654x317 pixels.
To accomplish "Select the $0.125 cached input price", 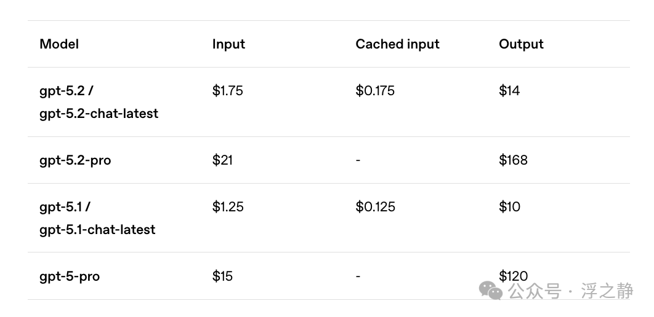I will [376, 207].
